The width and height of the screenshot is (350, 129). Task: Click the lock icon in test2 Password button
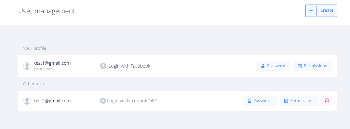[x=249, y=101]
